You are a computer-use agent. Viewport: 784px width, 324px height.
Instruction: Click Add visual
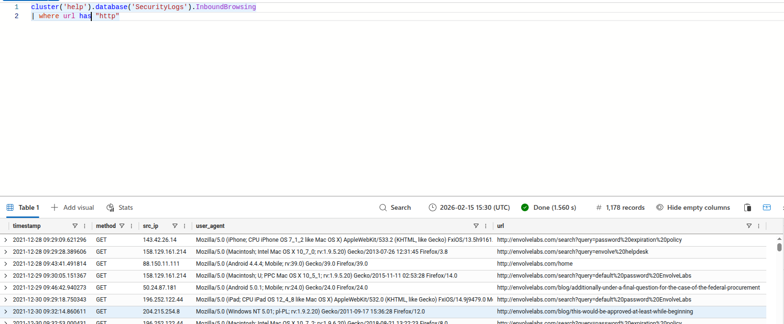(73, 207)
